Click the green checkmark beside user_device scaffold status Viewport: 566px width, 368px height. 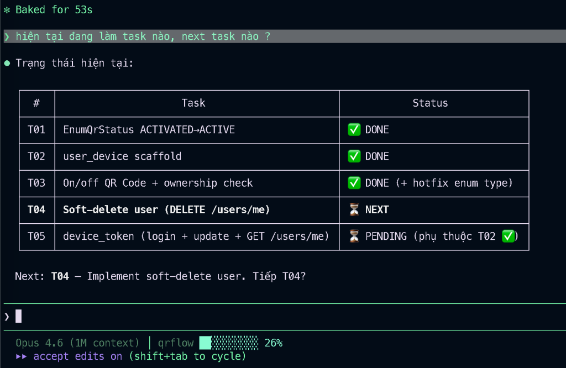click(x=354, y=156)
